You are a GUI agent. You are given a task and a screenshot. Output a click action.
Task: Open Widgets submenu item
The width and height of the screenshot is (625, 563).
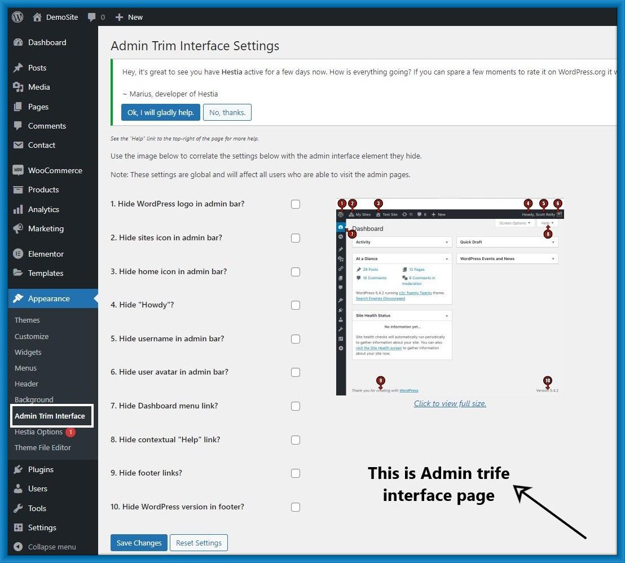click(28, 352)
